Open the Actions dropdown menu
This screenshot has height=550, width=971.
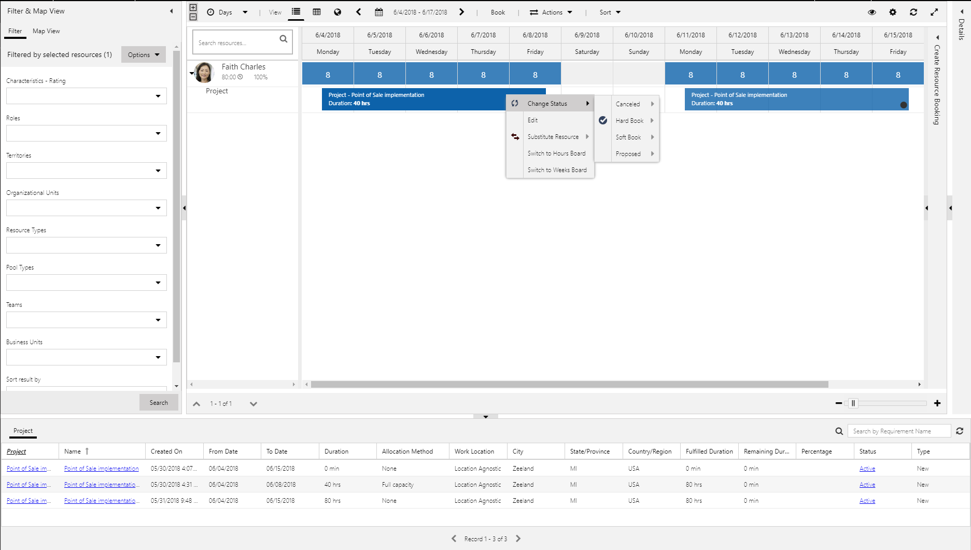[x=551, y=12]
